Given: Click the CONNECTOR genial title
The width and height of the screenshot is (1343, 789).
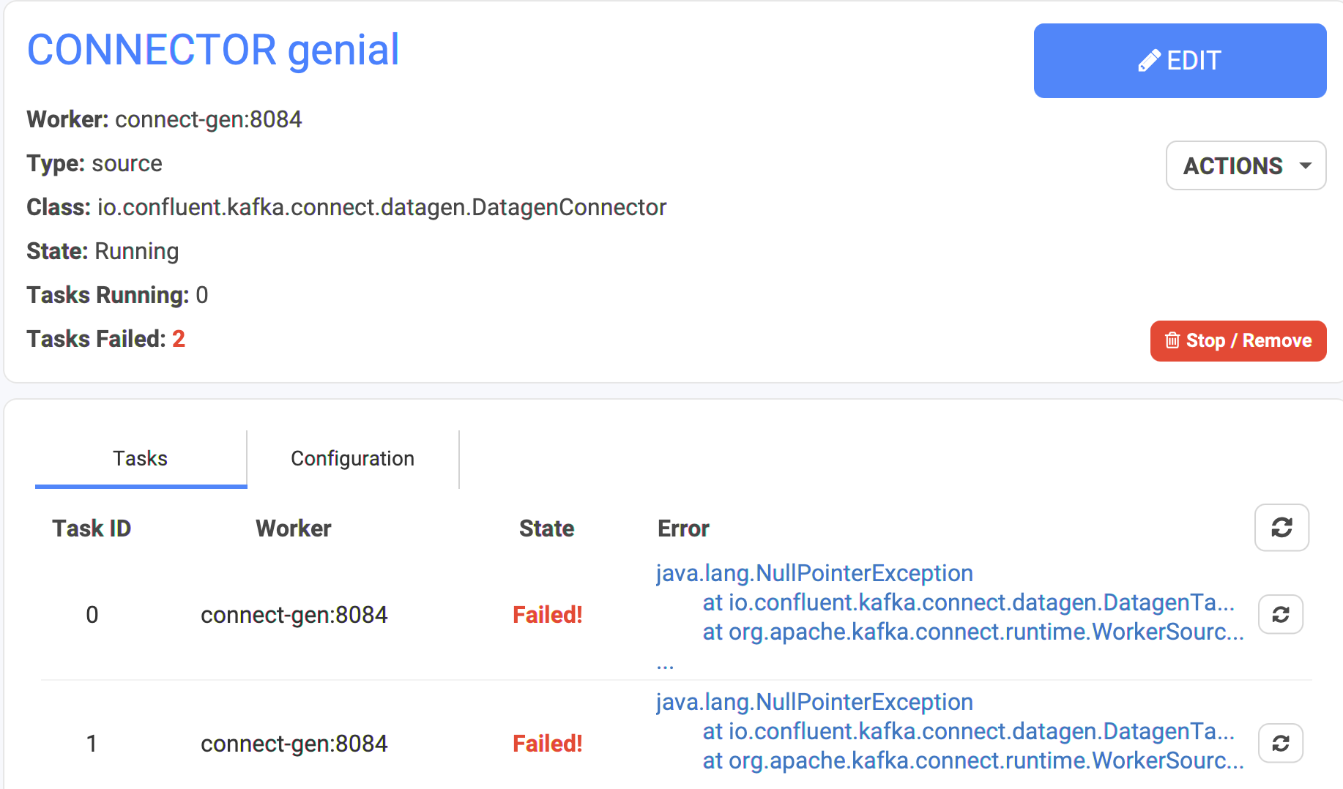Looking at the screenshot, I should click(213, 50).
